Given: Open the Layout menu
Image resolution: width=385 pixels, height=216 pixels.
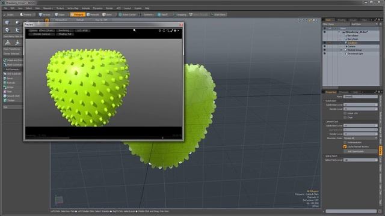Looking at the screenshot, I should [127, 8].
